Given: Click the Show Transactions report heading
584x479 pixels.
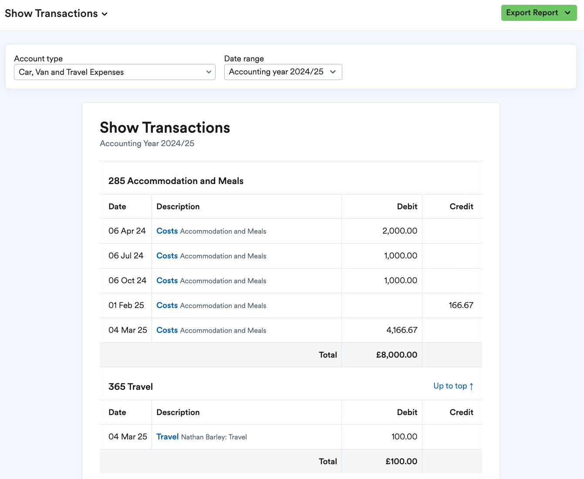Looking at the screenshot, I should (165, 127).
